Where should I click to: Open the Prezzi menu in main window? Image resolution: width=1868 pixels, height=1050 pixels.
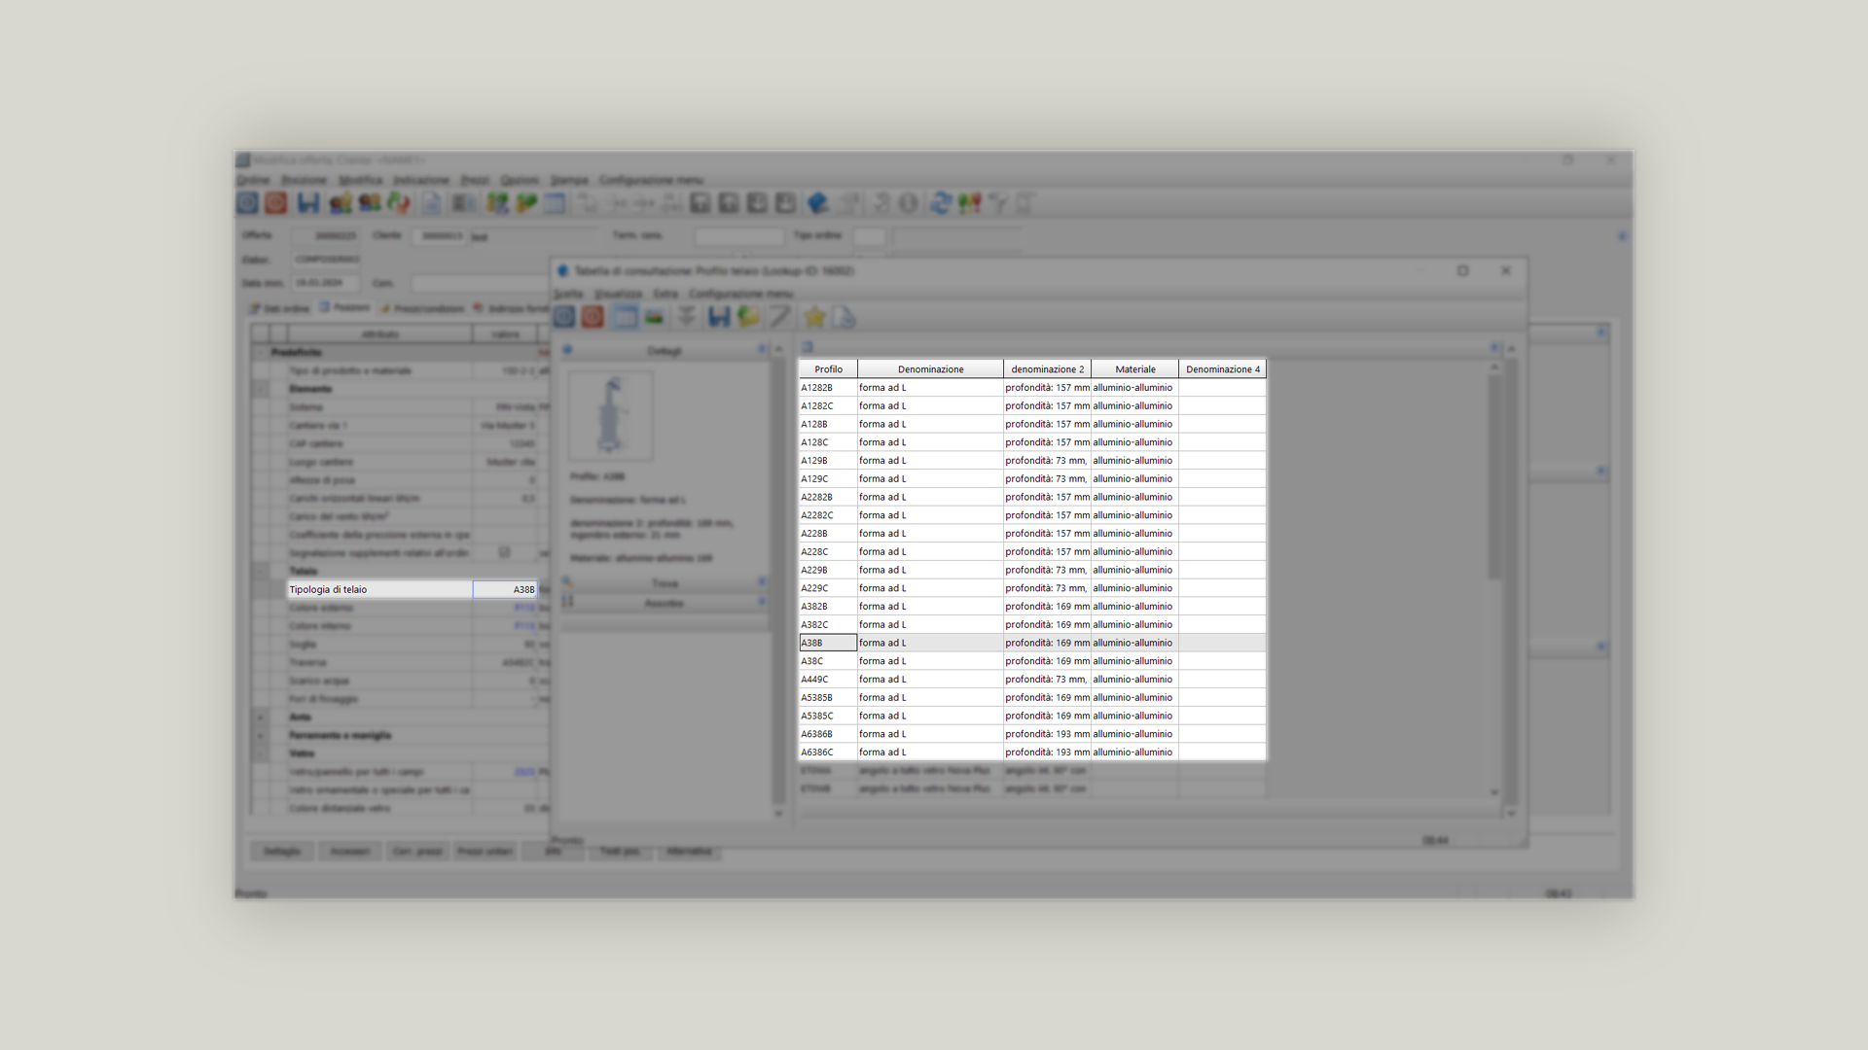[x=474, y=180]
